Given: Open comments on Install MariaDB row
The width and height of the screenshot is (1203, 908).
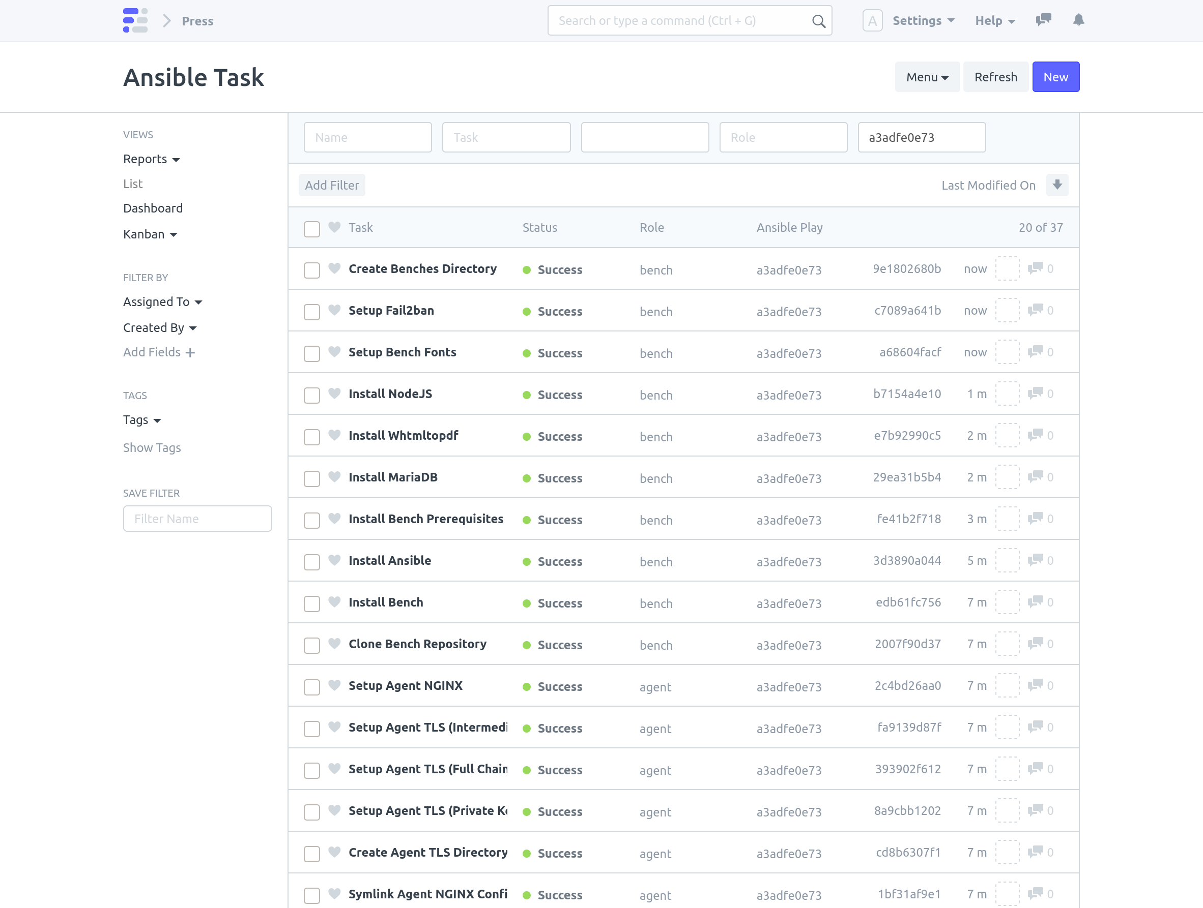Looking at the screenshot, I should pos(1037,477).
